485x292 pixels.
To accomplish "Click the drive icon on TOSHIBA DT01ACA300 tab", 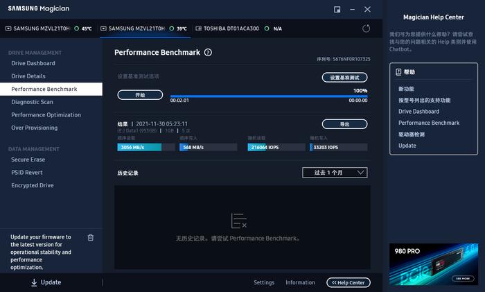I will (x=199, y=28).
